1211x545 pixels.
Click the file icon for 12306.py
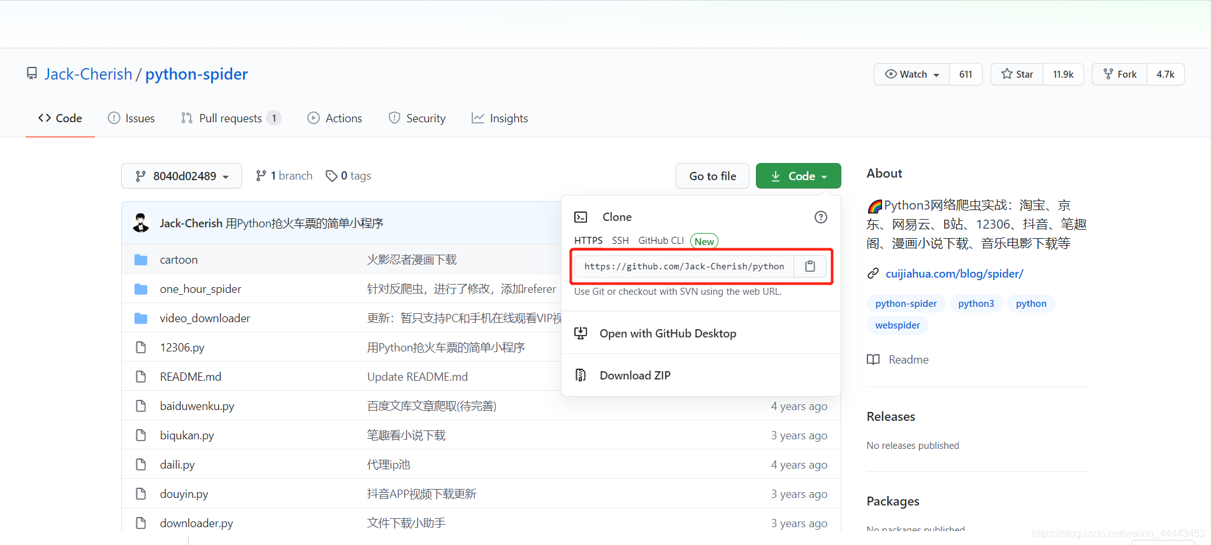point(141,348)
